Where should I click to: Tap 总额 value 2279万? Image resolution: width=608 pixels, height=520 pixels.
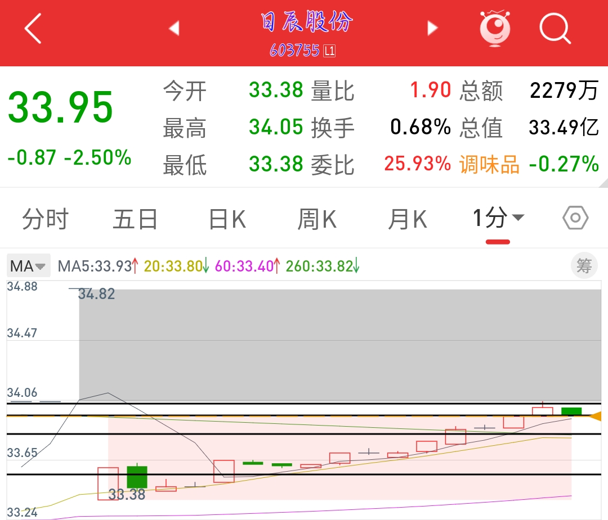(564, 90)
